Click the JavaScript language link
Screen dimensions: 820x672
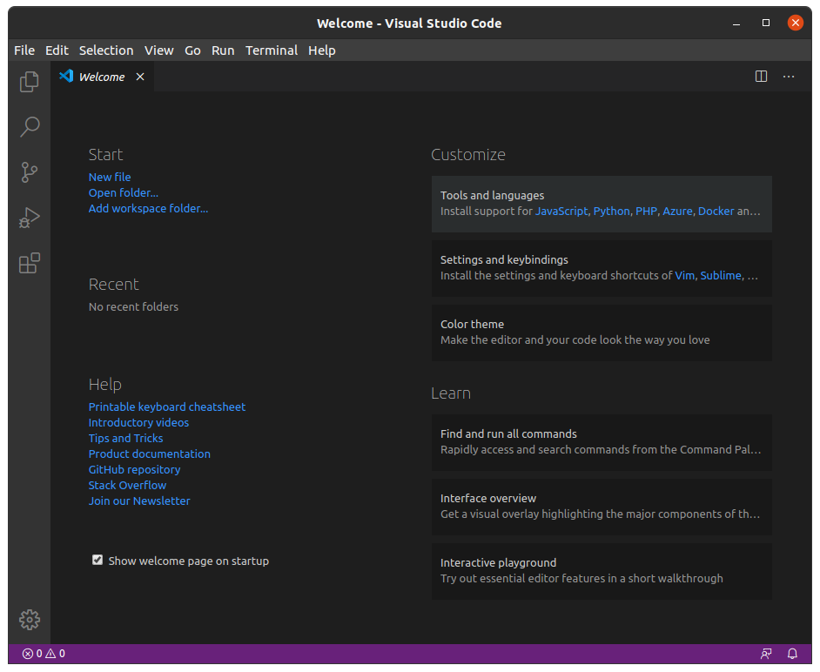click(561, 212)
